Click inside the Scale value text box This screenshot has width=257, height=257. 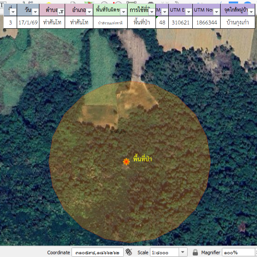coord(164,252)
